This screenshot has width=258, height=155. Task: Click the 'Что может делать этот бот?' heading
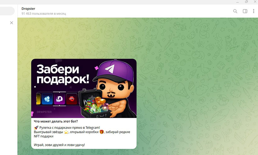click(56, 121)
